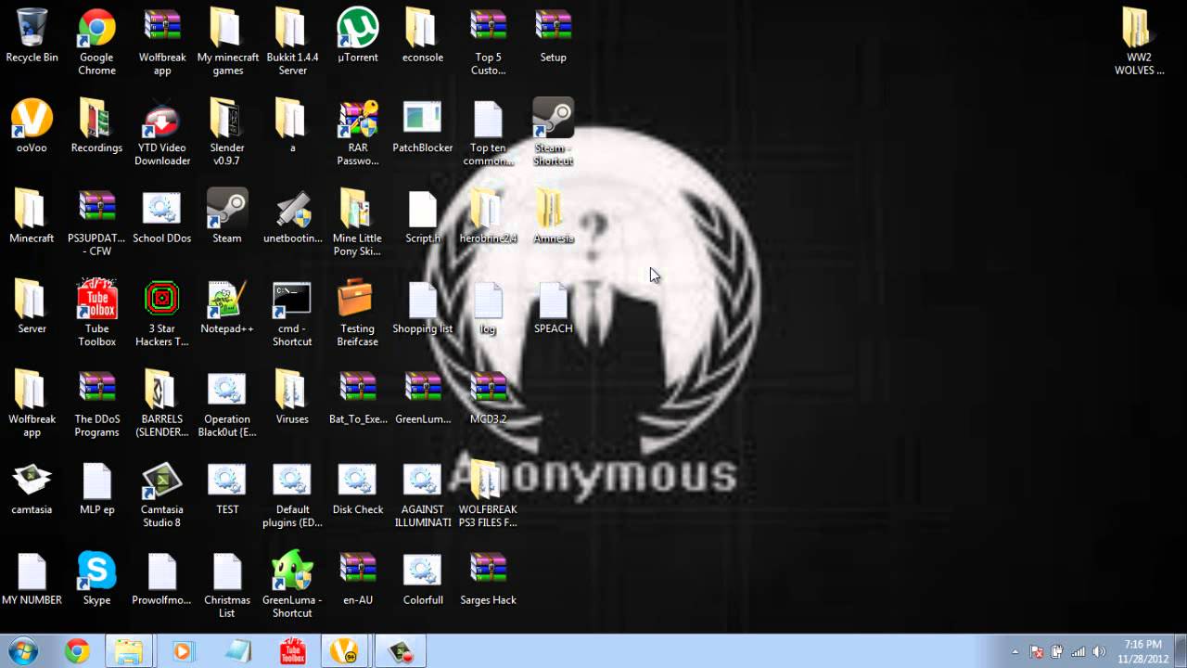Launch the unetbootin desktop icon
The width and height of the screenshot is (1187, 668).
click(x=292, y=217)
